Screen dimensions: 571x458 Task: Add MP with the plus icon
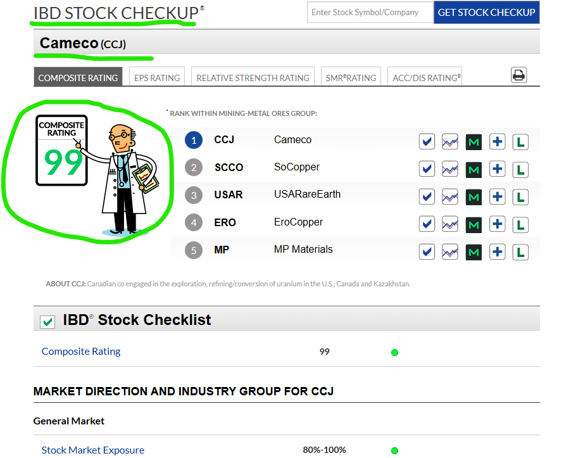(x=497, y=251)
